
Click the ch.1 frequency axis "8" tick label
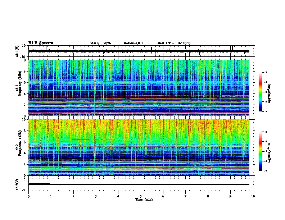point(25,71)
